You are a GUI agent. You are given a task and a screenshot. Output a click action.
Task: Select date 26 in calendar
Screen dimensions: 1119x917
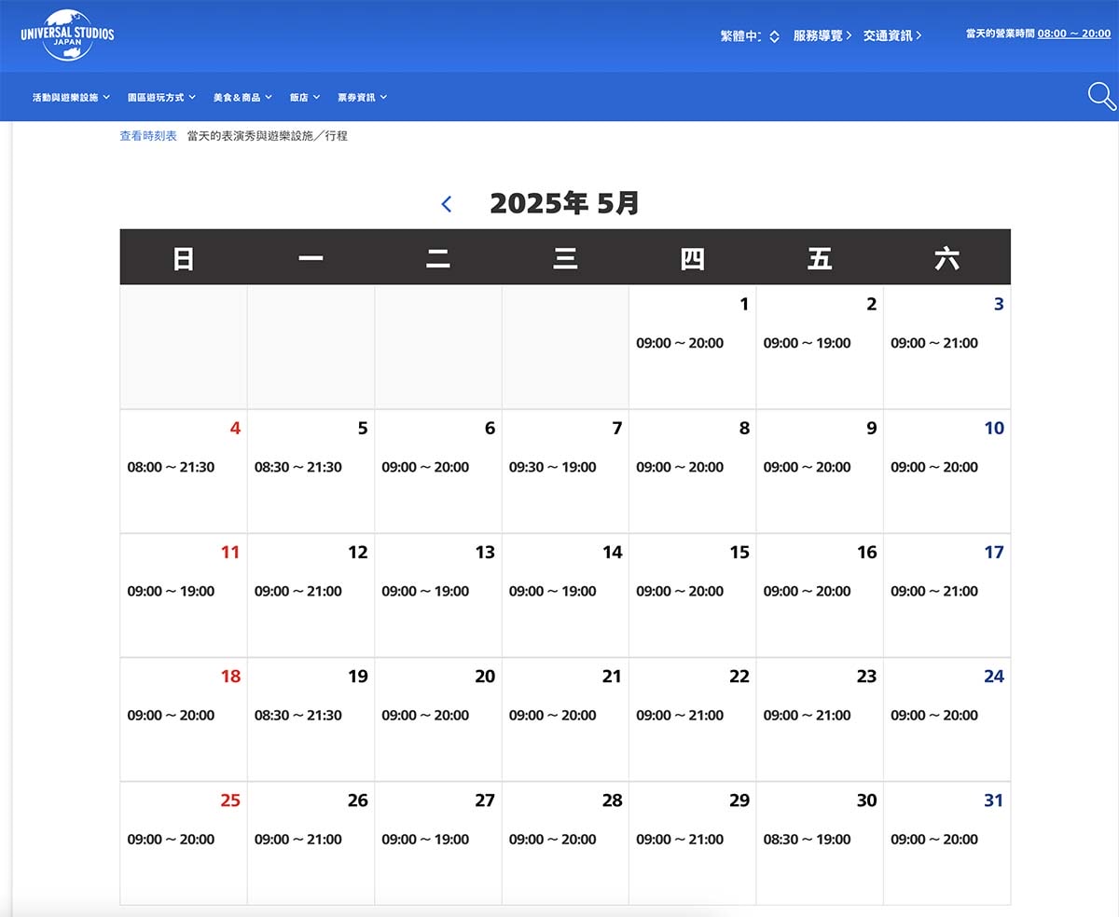point(311,842)
